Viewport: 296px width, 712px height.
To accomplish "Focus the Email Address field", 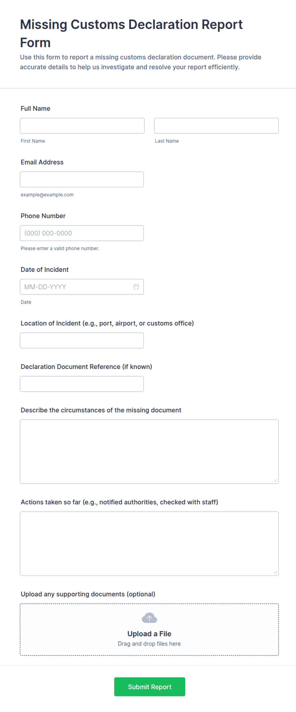I will 82,180.
